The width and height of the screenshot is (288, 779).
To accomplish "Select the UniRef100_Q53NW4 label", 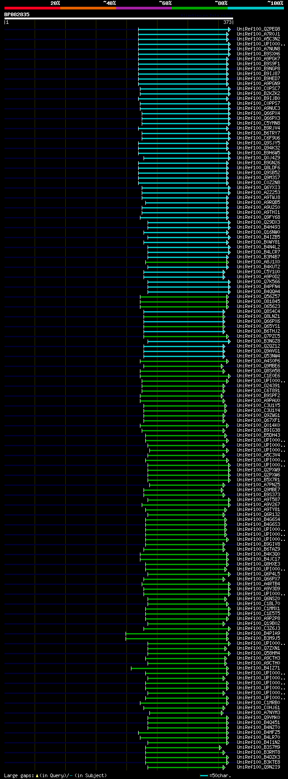I will click(258, 356).
